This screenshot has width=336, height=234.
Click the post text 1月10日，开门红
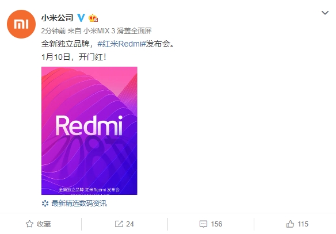[x=74, y=57]
